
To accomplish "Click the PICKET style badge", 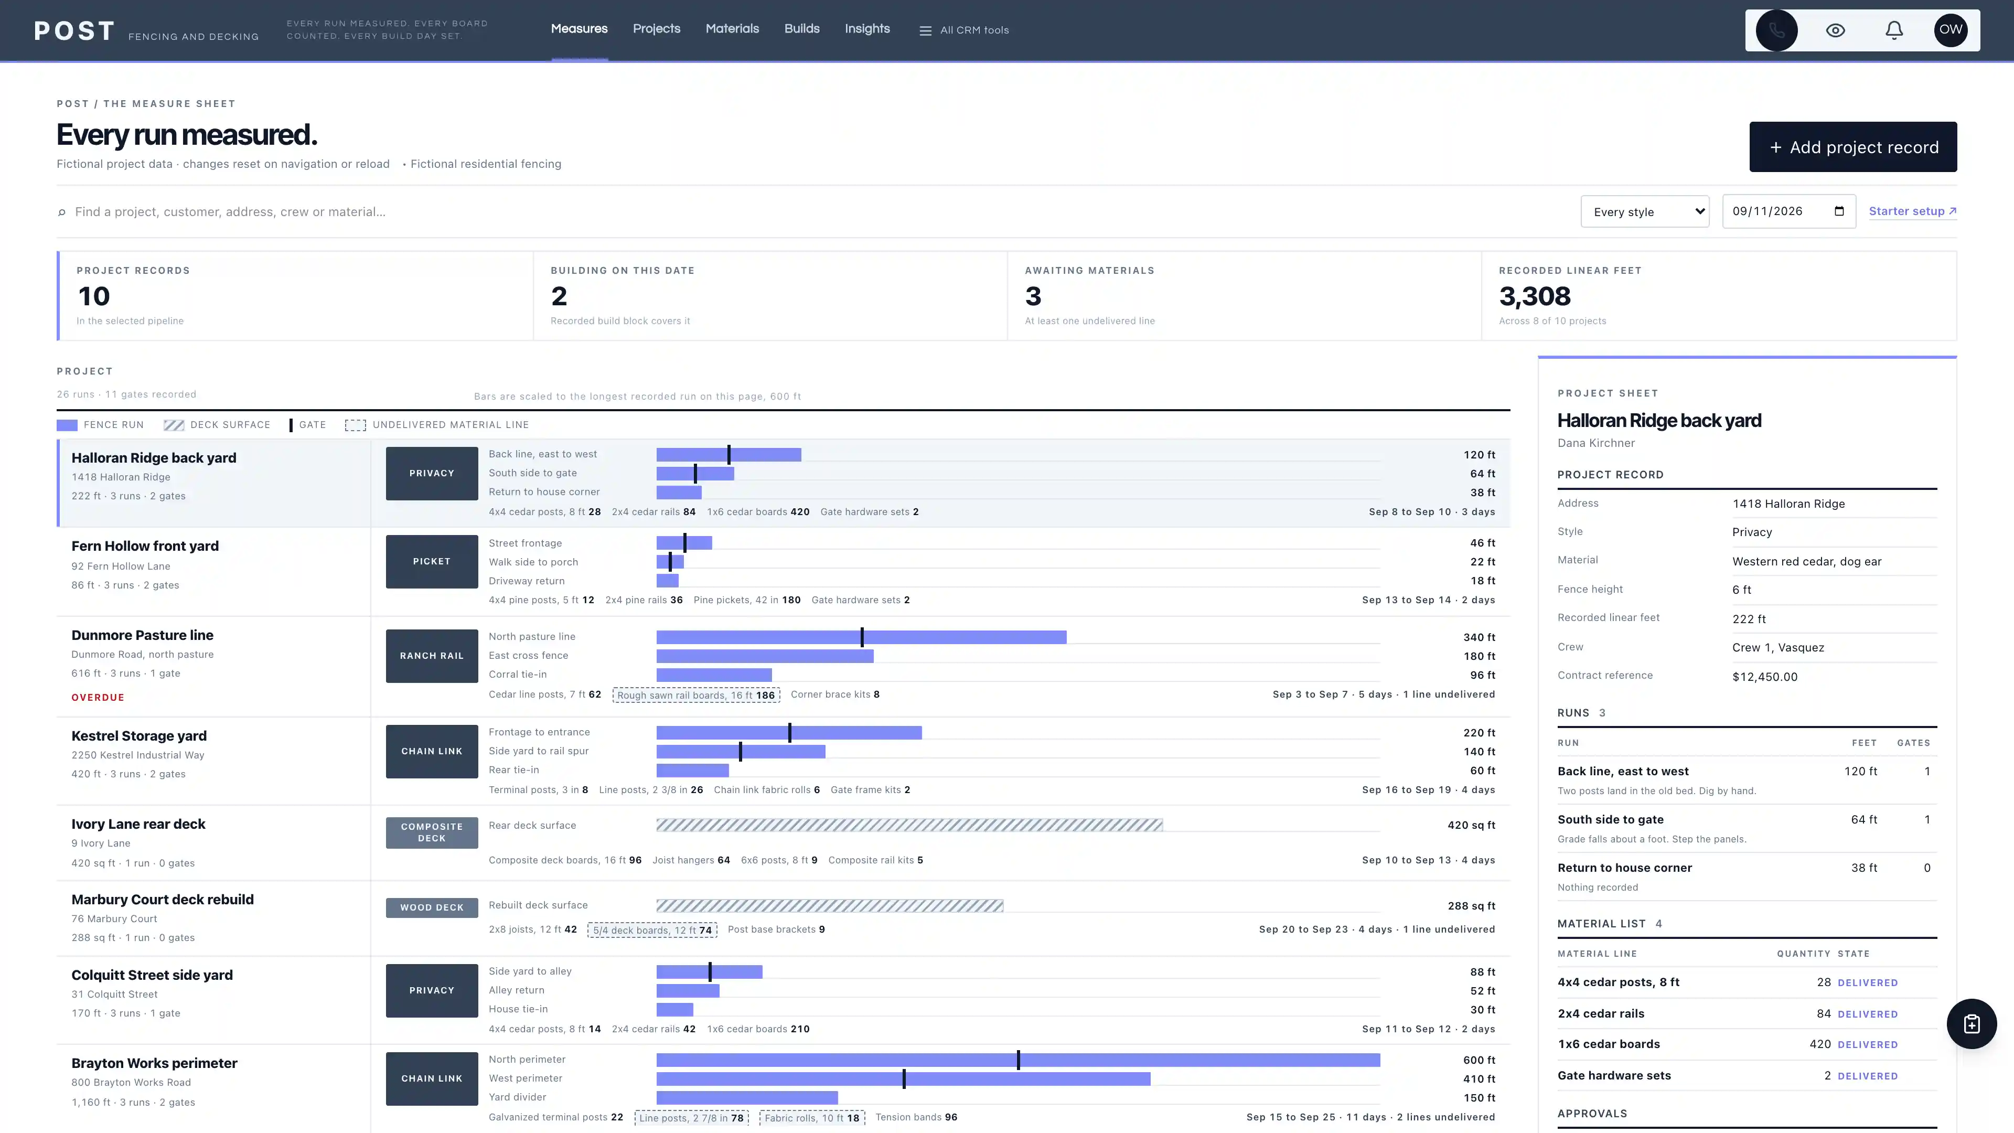I will pyautogui.click(x=432, y=561).
